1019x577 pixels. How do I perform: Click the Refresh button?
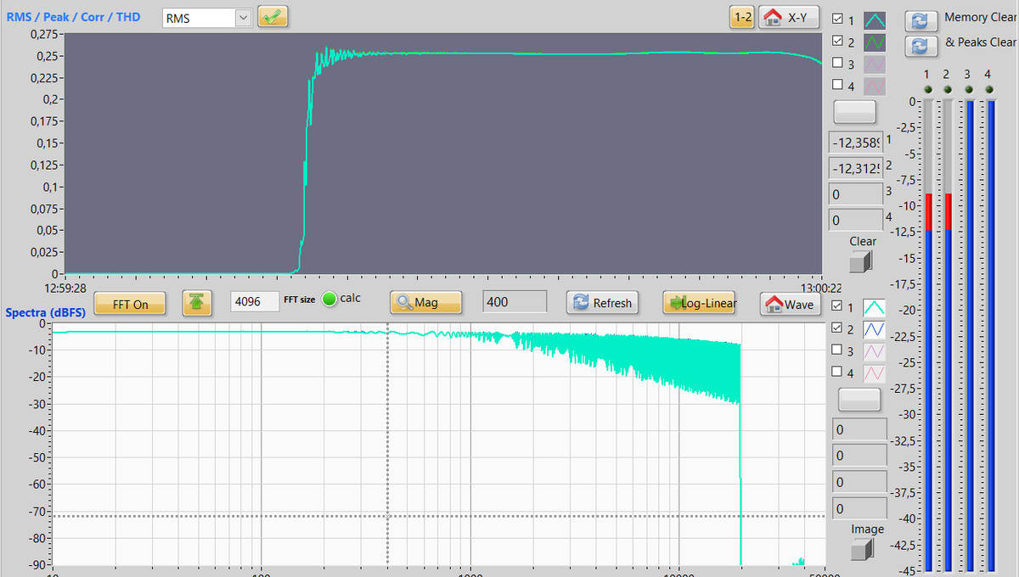click(602, 303)
